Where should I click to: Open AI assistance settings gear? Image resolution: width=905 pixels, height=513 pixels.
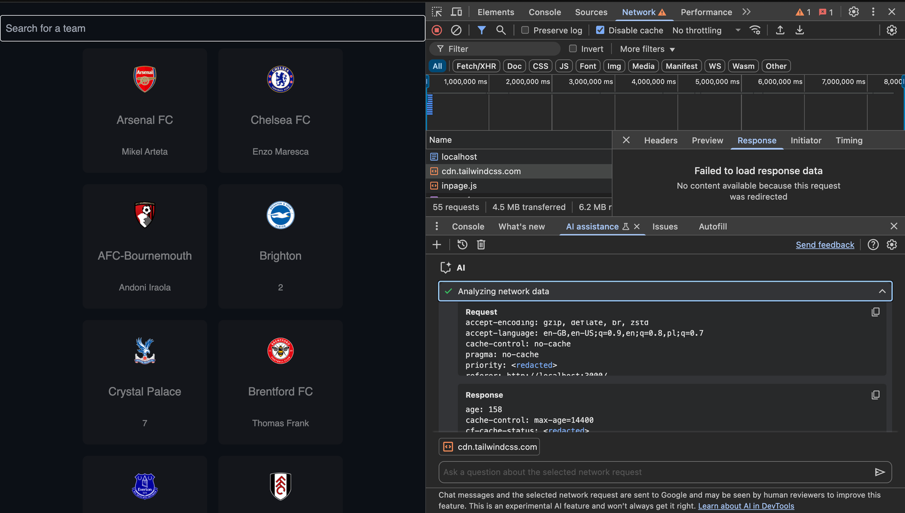pos(892,244)
